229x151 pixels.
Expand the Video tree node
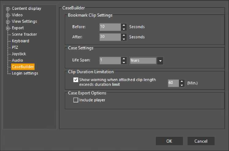point(8,15)
